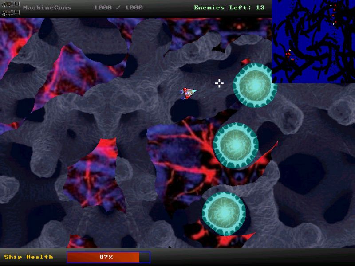
Task: Click the MachineGuns weapon icon
Action: point(10,8)
